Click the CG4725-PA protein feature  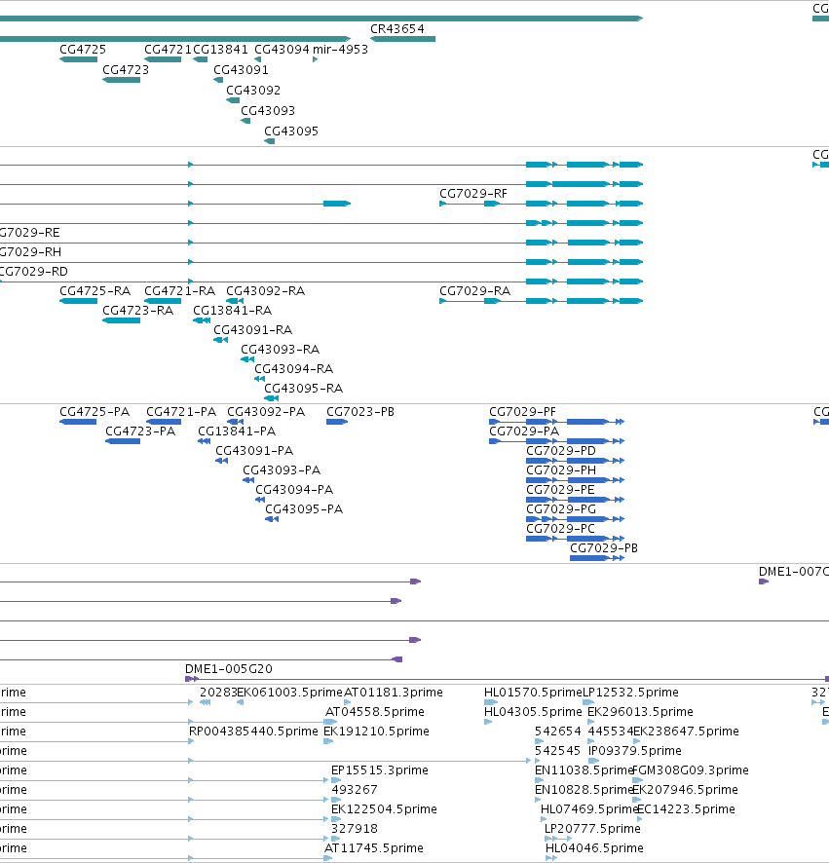coord(78,422)
